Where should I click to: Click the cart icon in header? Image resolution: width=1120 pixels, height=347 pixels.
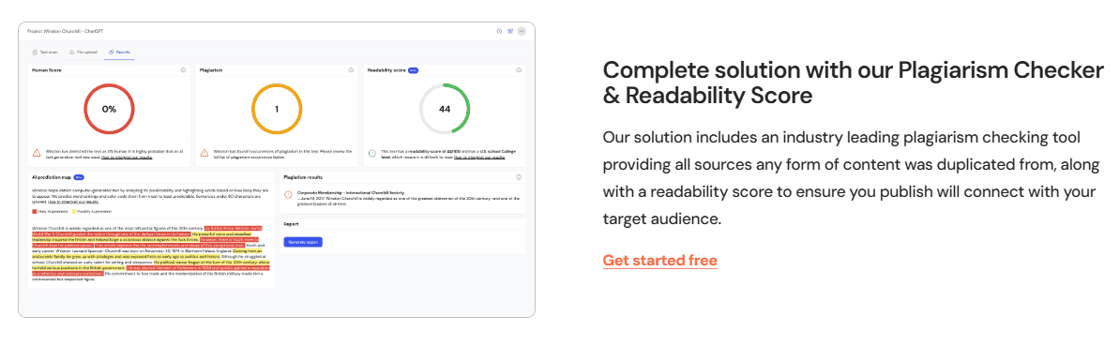(x=510, y=31)
